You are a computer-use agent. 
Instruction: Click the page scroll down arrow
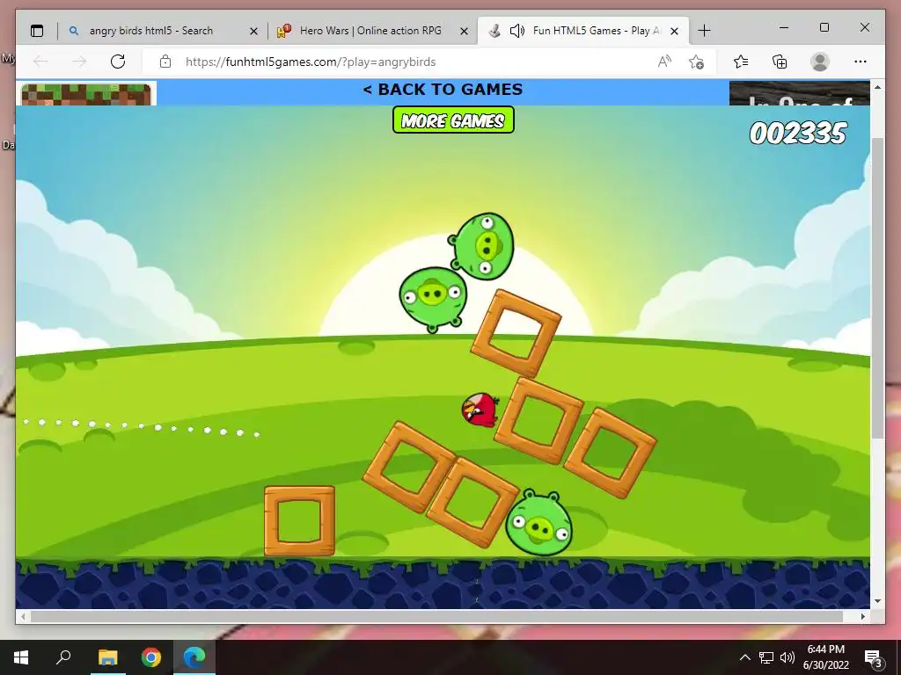[877, 601]
